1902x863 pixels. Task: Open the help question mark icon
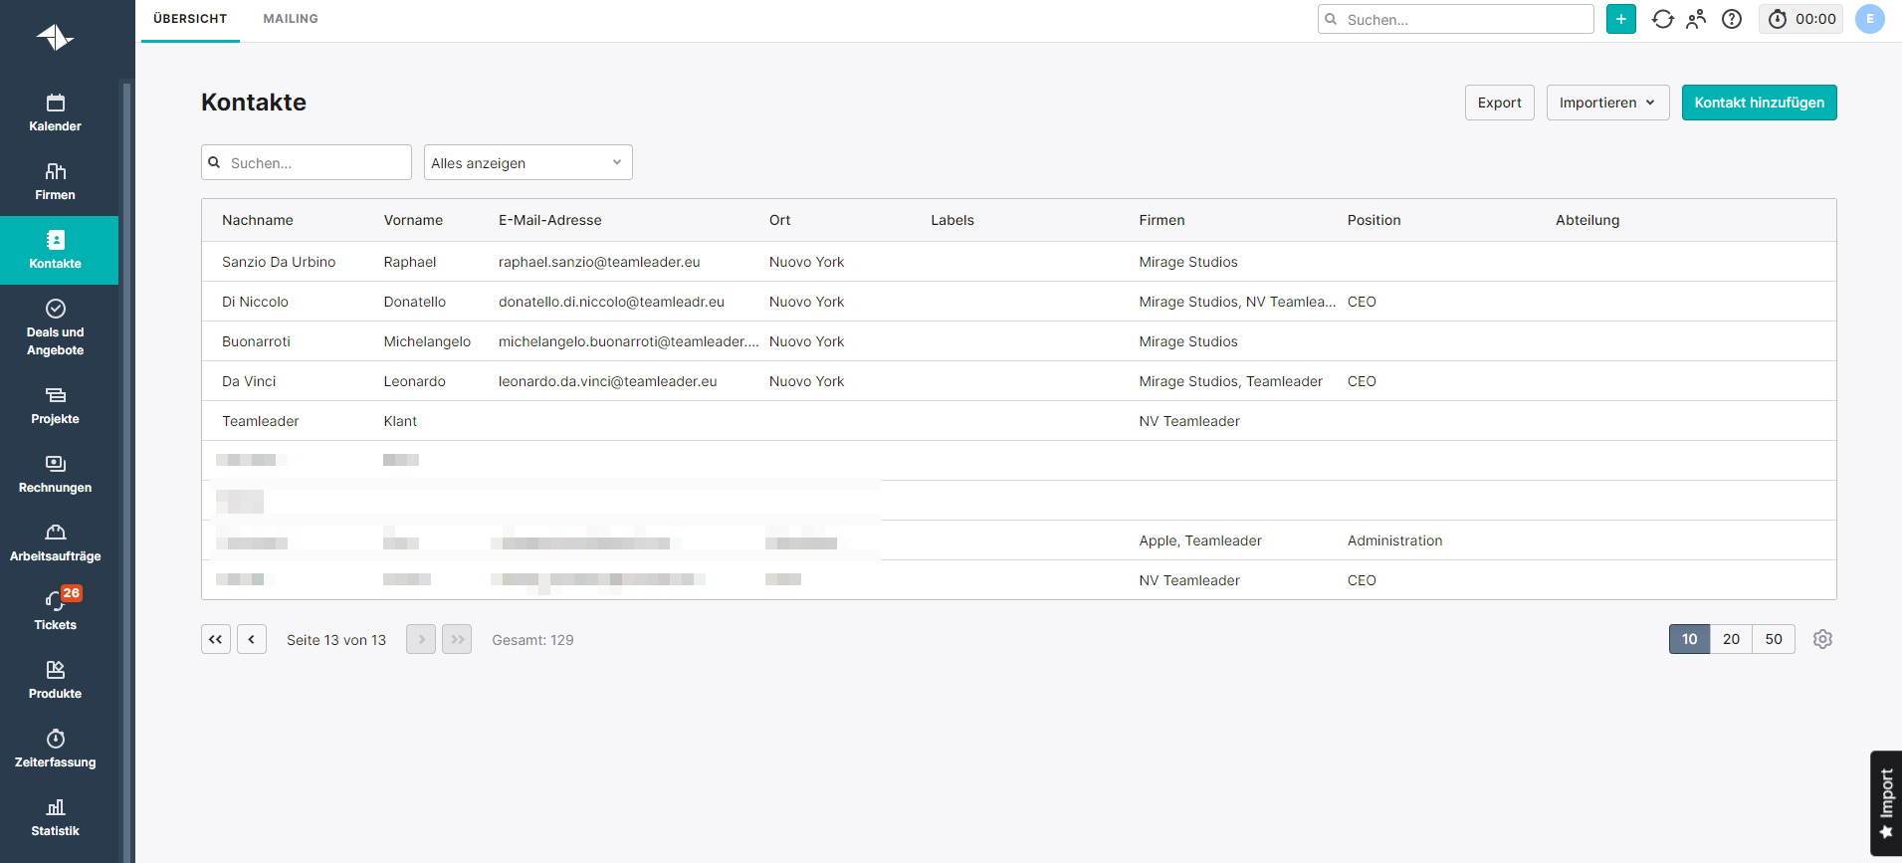pos(1732,19)
